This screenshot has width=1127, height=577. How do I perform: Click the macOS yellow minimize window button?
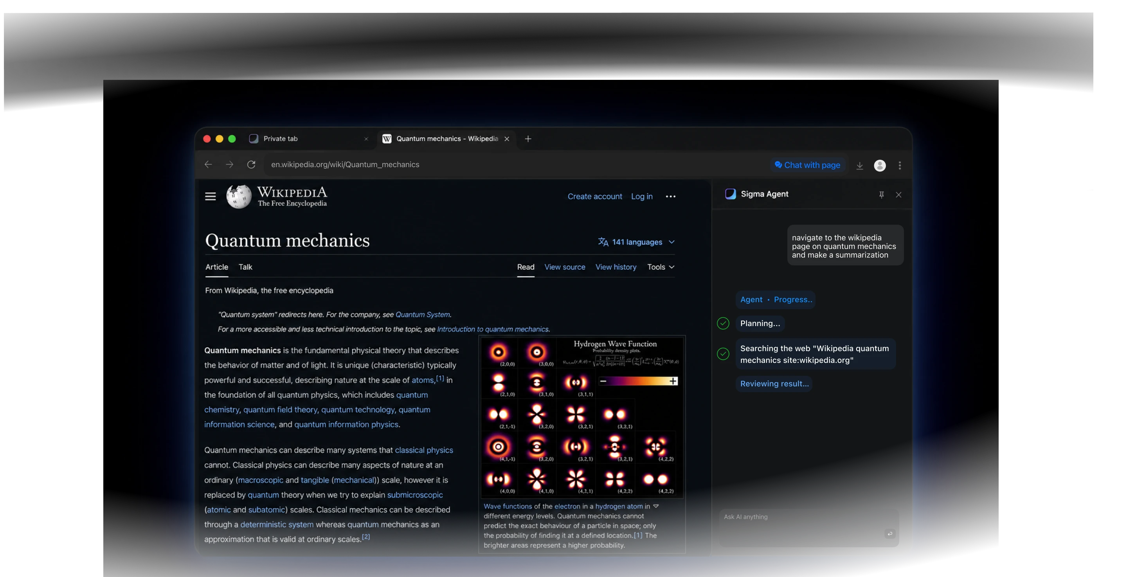[x=220, y=139]
